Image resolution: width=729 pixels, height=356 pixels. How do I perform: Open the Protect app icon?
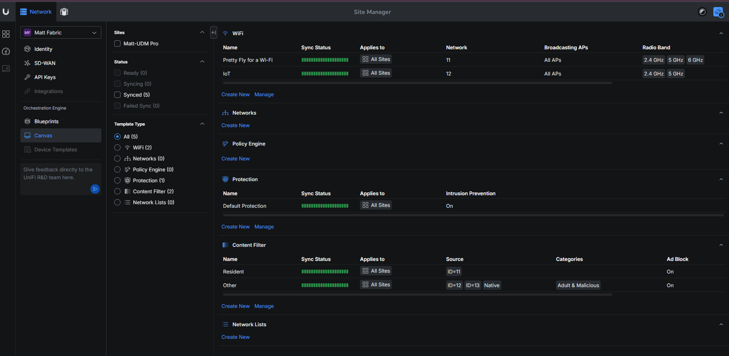[x=64, y=12]
